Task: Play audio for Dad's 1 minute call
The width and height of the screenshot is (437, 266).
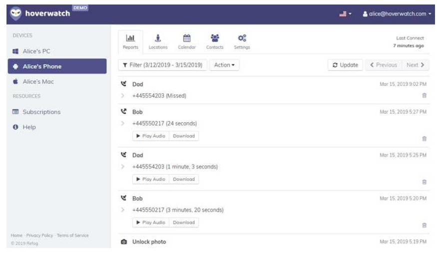Action: point(151,179)
